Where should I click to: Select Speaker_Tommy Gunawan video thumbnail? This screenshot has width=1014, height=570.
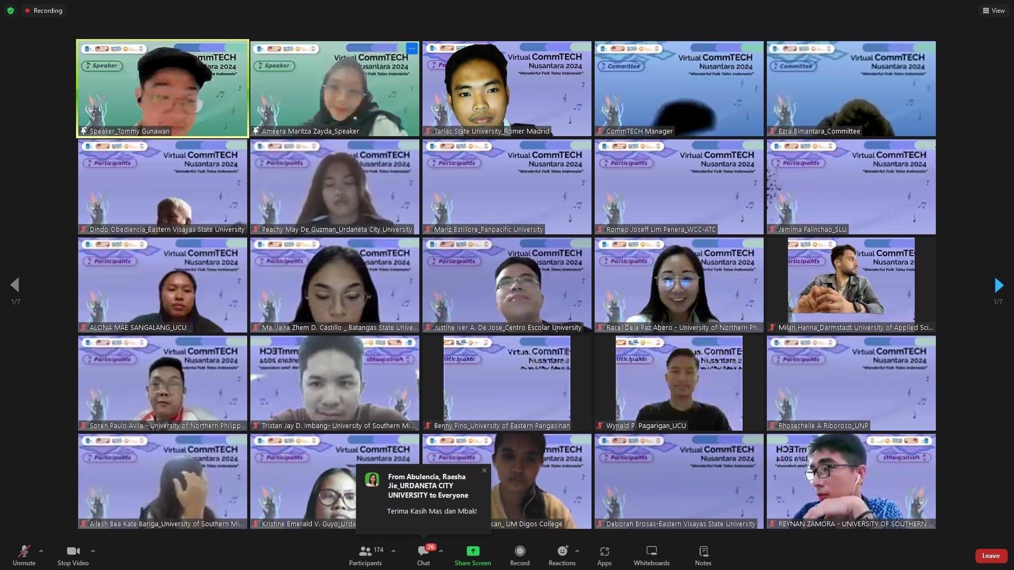(163, 89)
